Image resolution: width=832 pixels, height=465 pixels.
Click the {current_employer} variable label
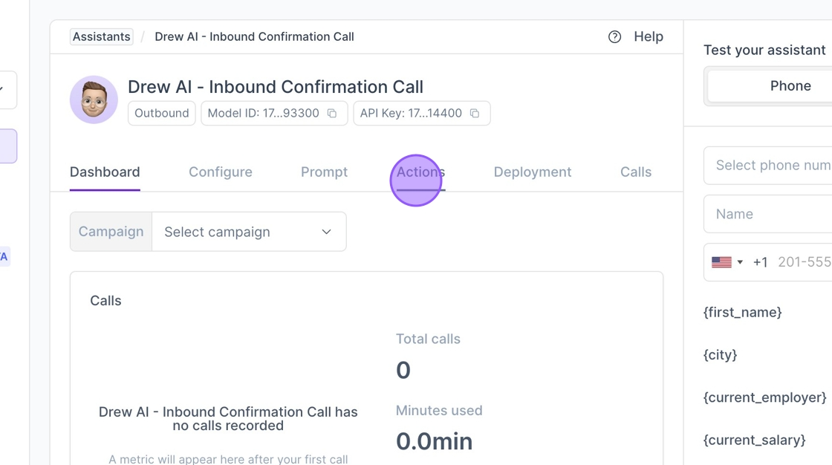(764, 397)
